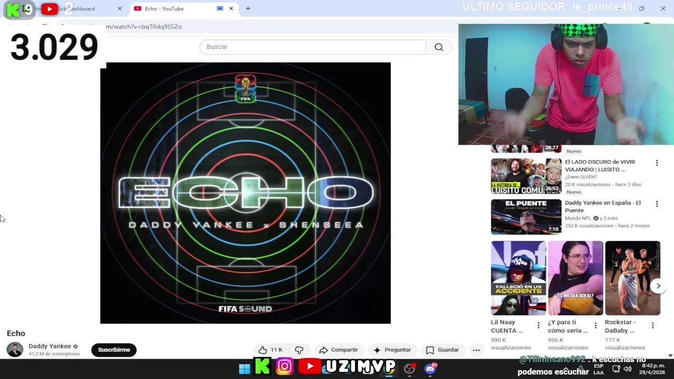This screenshot has height=379, width=674.
Task: Open Daddy Yankee en España thumbnail
Action: [526, 216]
